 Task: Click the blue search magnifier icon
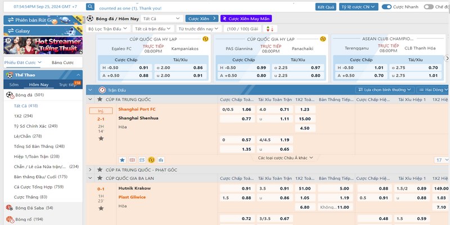90,7
